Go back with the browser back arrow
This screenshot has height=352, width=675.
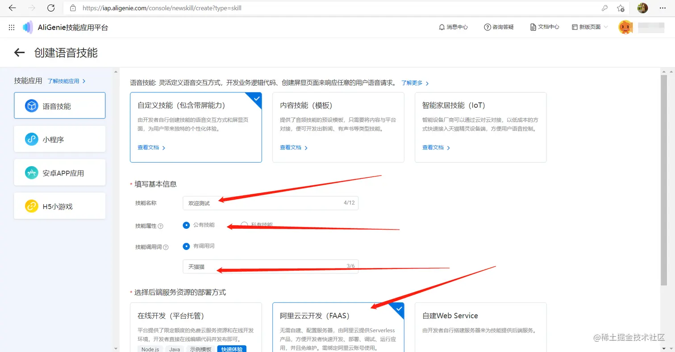(12, 8)
